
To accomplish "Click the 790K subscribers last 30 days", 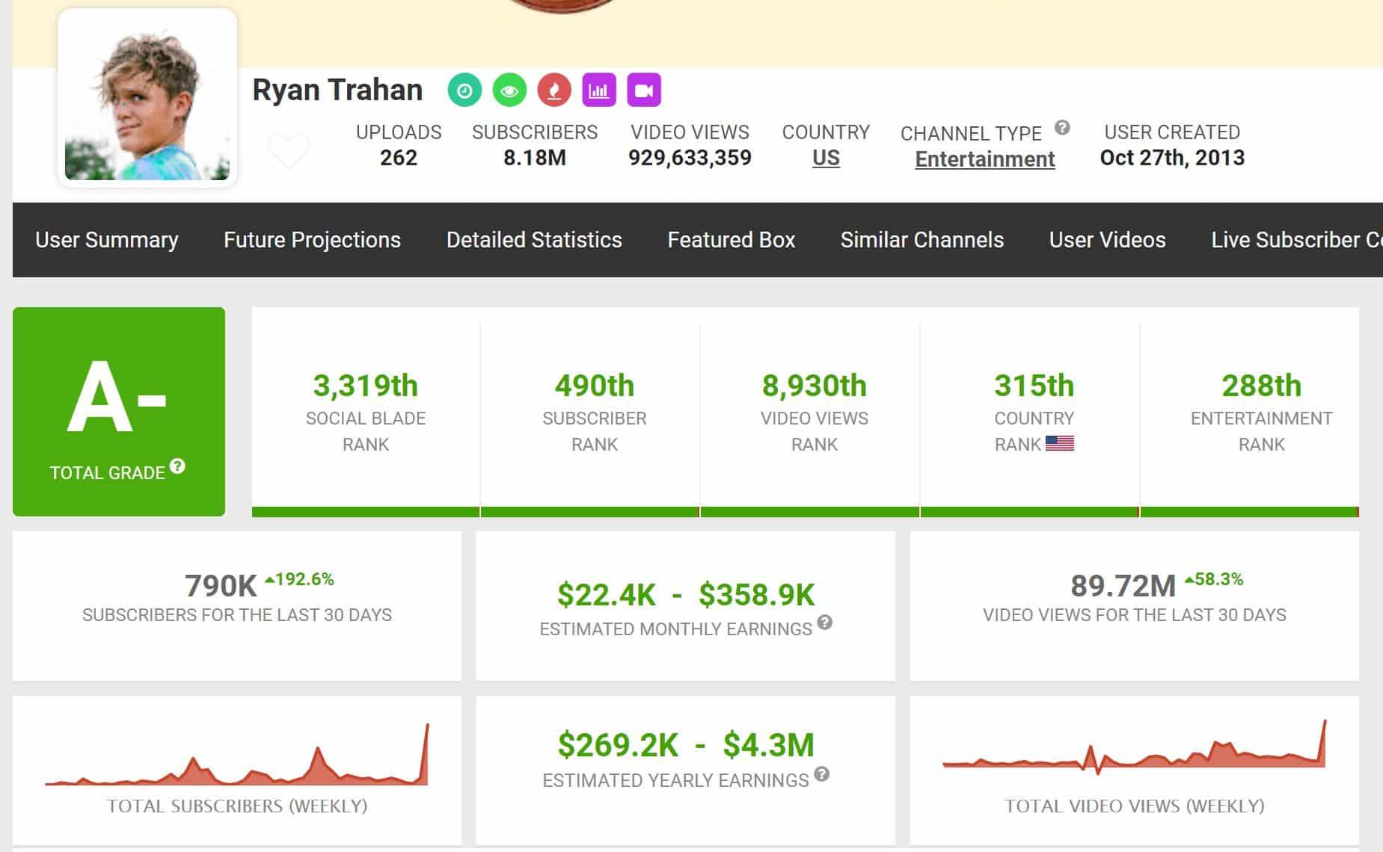I will coord(221,586).
